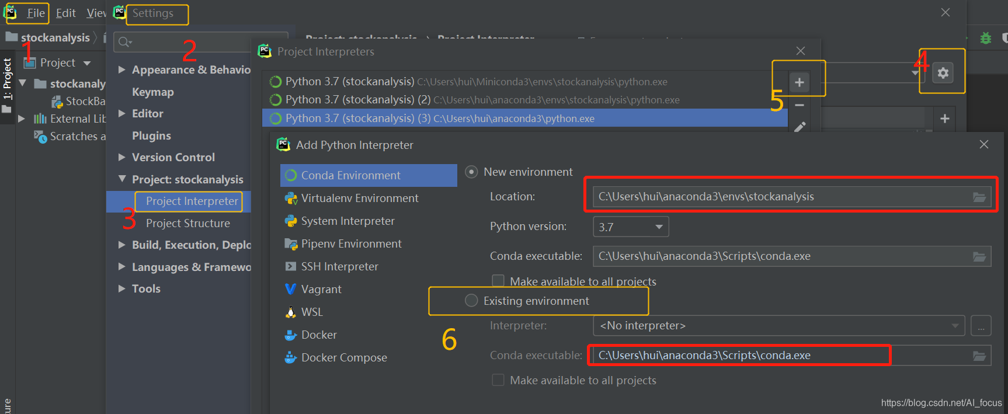Browse folder for Location path
Screen dimensions: 1008x414
point(979,197)
